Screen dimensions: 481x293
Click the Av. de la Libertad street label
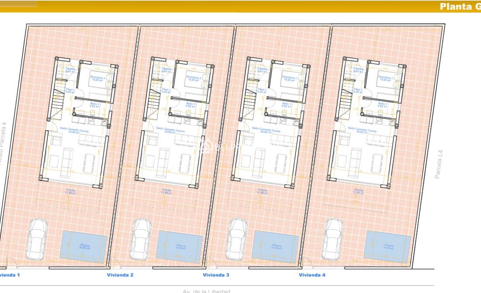206,291
